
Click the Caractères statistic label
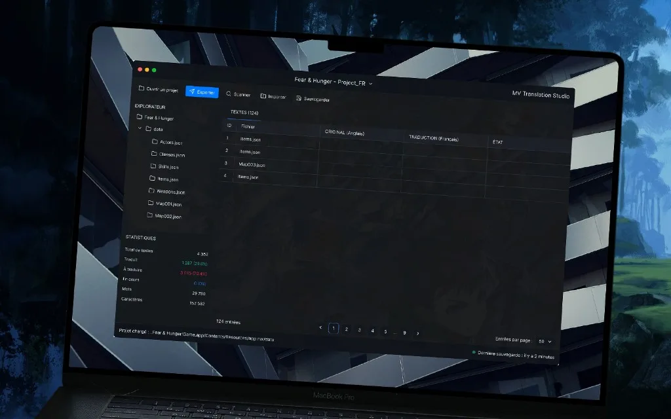(132, 299)
